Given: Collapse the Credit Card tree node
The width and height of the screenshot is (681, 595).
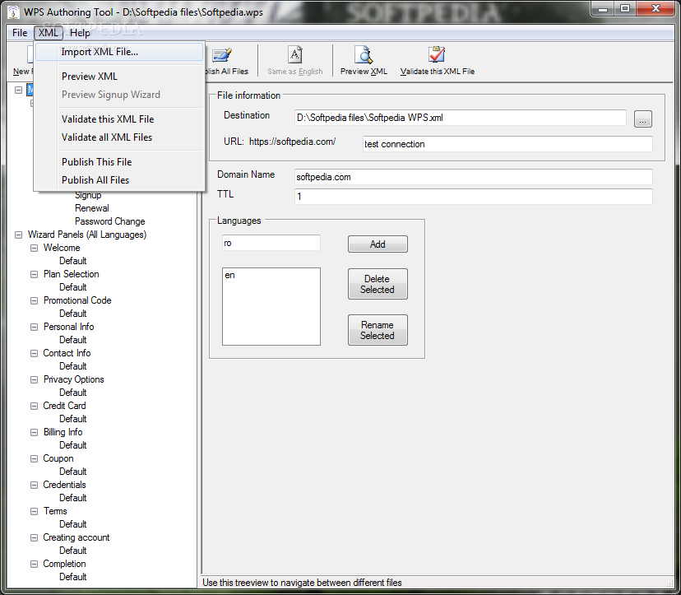Looking at the screenshot, I should pos(34,406).
